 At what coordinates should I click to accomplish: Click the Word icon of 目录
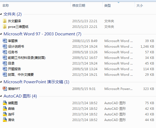pyautogui.click(x=5, y=63)
